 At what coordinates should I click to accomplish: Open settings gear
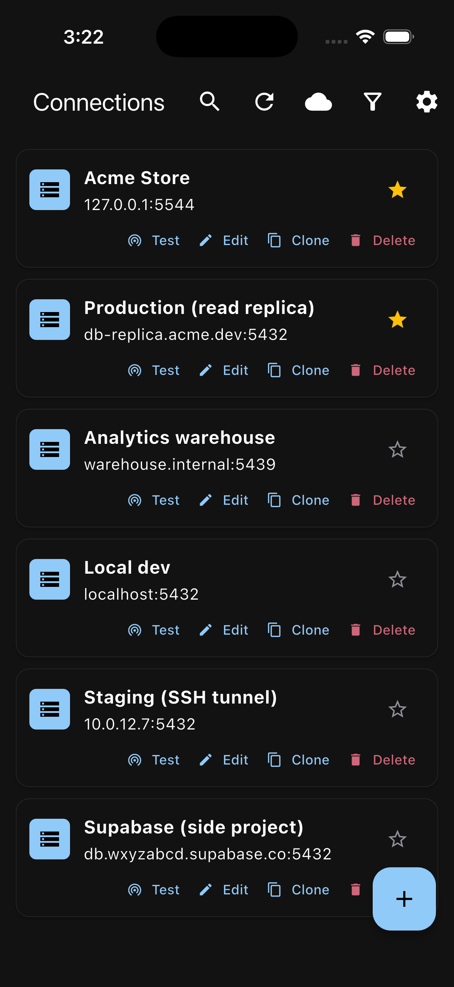click(x=427, y=102)
